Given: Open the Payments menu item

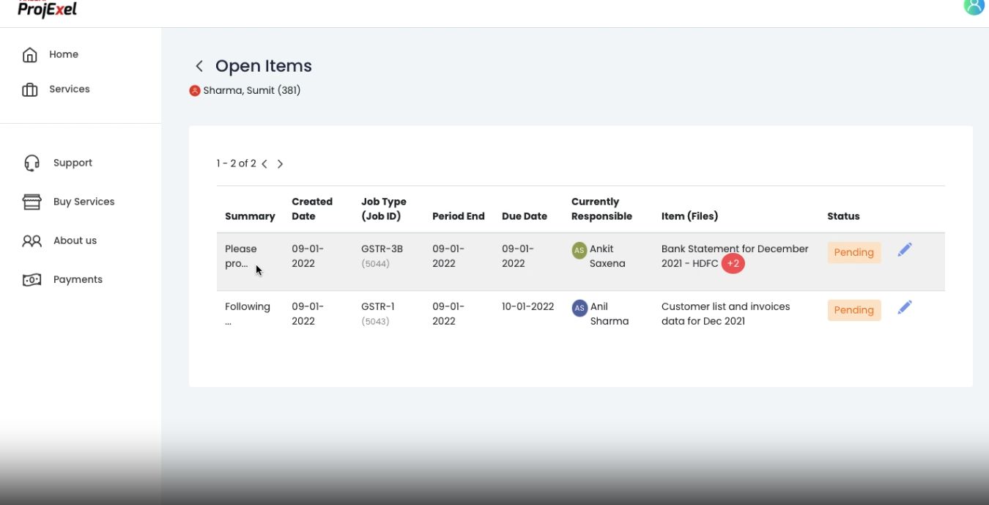Looking at the screenshot, I should 78,279.
